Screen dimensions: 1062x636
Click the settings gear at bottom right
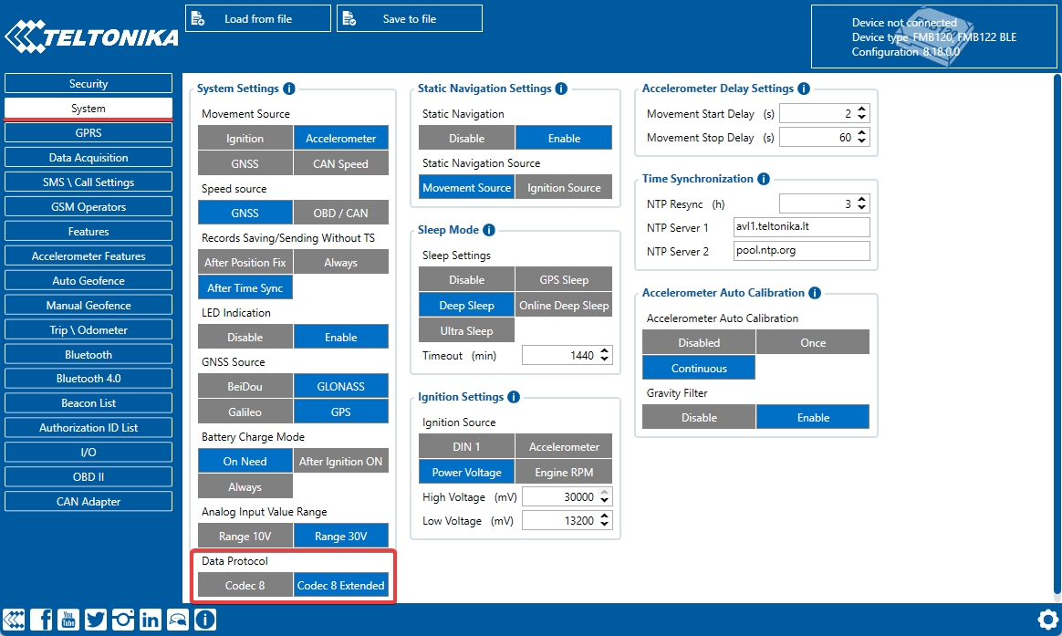(1047, 619)
